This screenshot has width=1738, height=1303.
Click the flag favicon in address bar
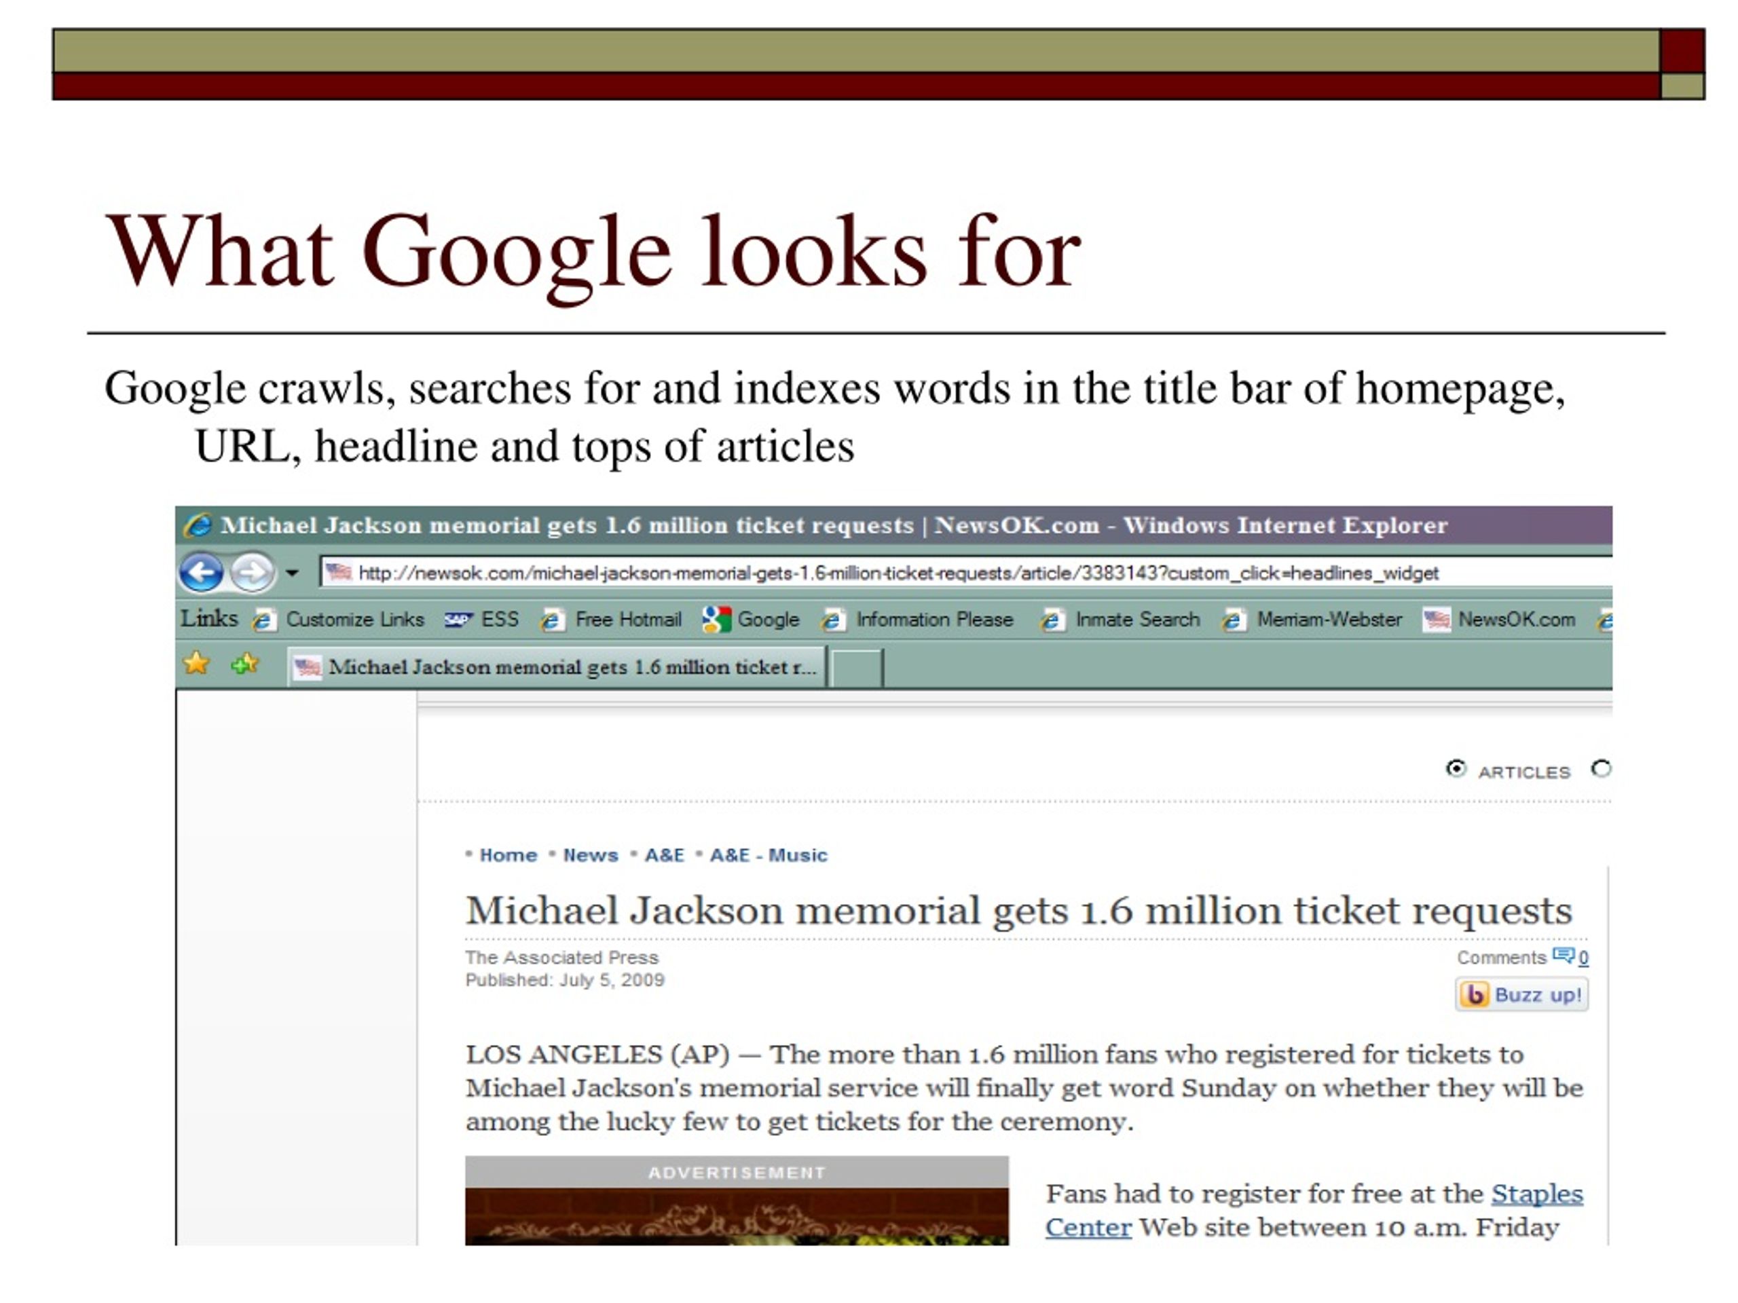[x=339, y=572]
